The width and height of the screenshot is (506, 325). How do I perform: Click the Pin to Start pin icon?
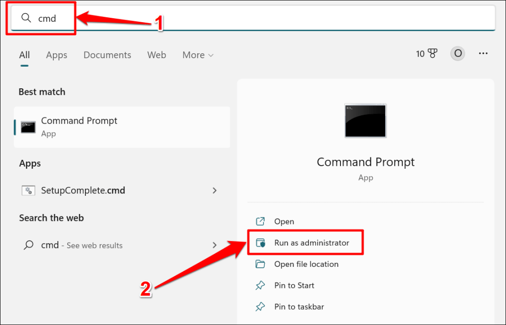tap(260, 286)
